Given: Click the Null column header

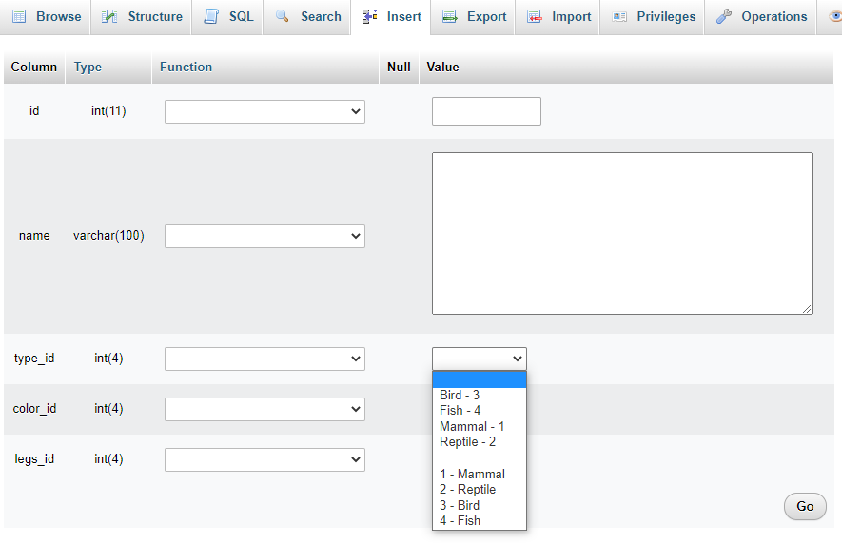Looking at the screenshot, I should coord(399,68).
